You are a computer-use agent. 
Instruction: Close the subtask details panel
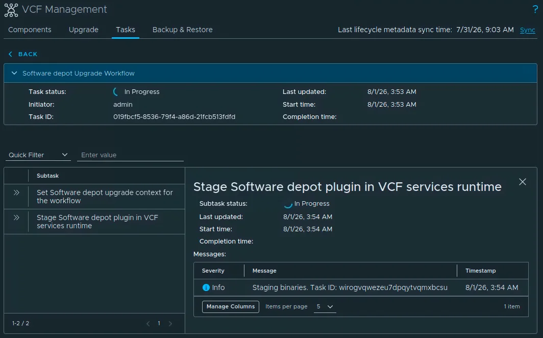coord(522,182)
